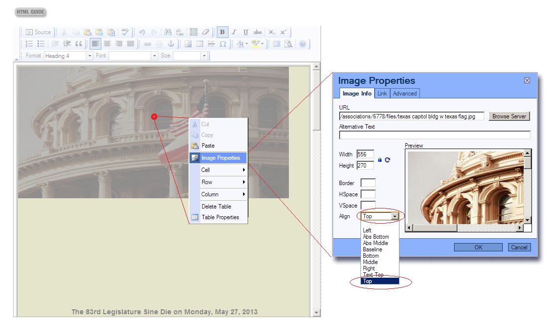Toggle Italic formatting

click(x=234, y=32)
